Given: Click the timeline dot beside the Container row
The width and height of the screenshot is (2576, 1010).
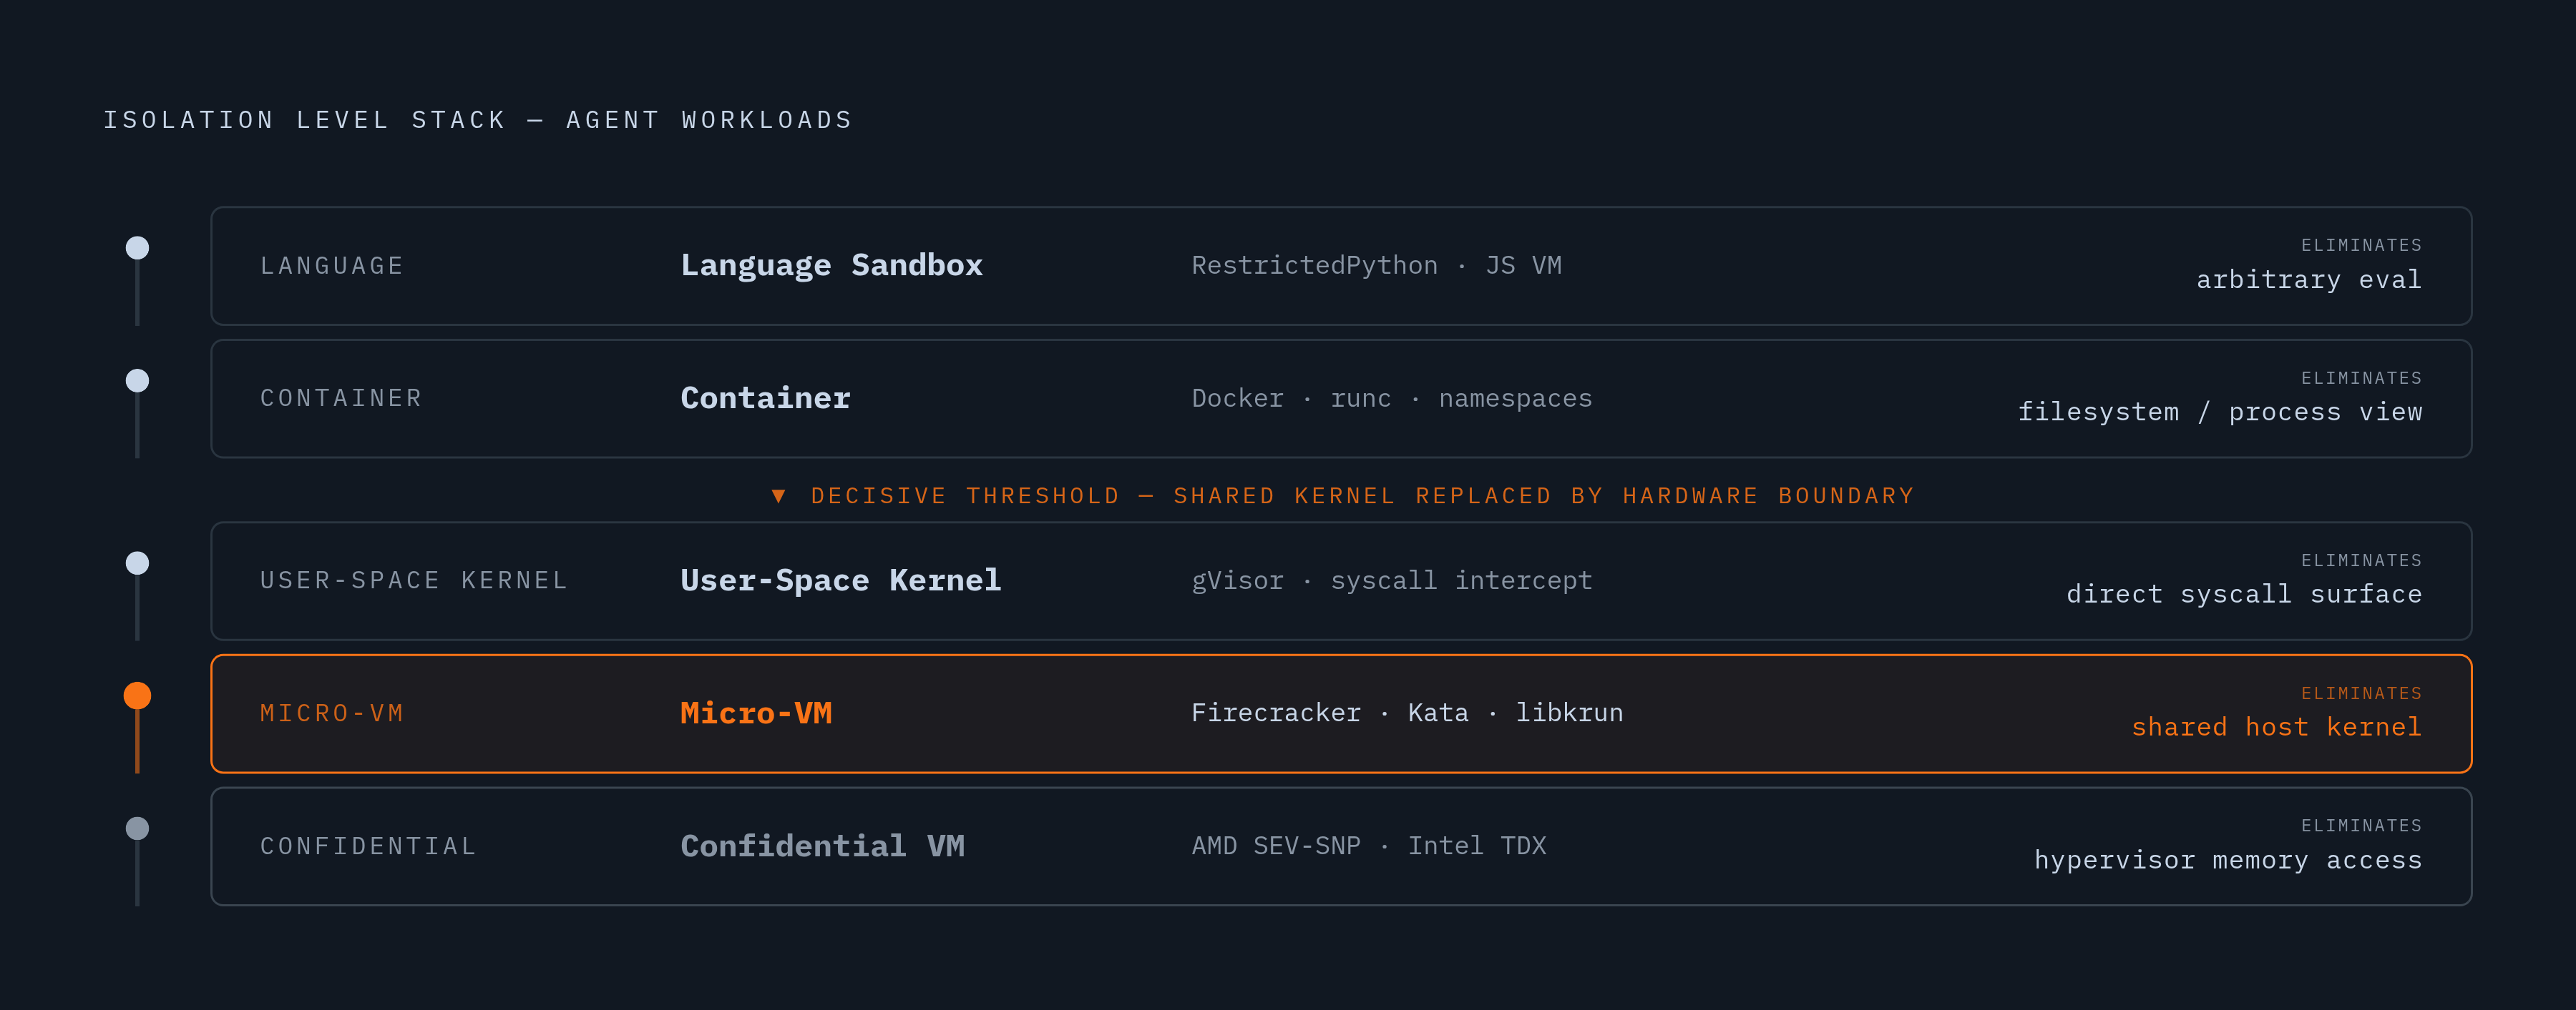Looking at the screenshot, I should [137, 380].
